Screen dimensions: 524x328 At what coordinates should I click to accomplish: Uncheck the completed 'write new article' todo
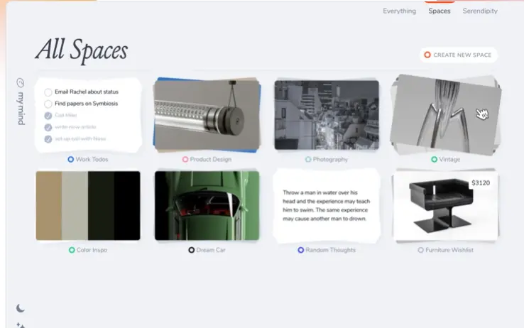point(48,127)
